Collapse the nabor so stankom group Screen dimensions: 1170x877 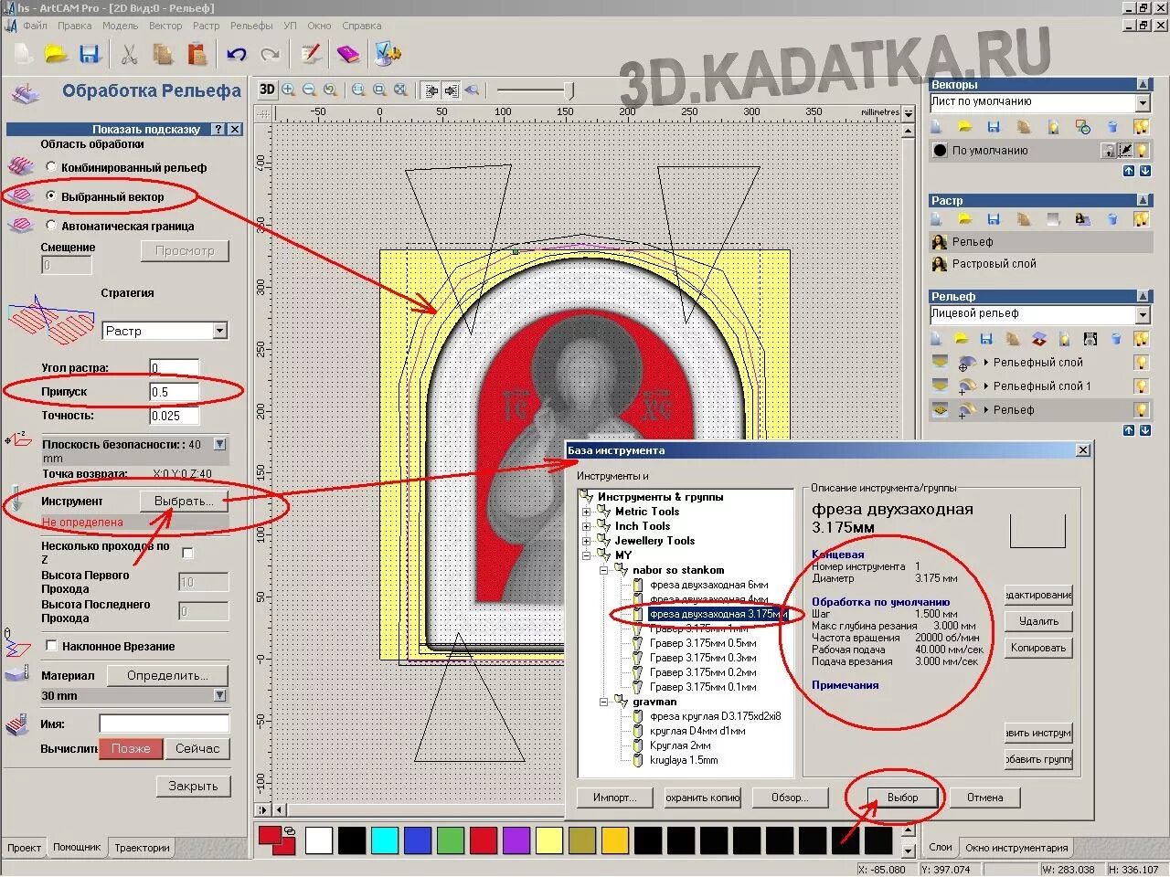coord(603,570)
